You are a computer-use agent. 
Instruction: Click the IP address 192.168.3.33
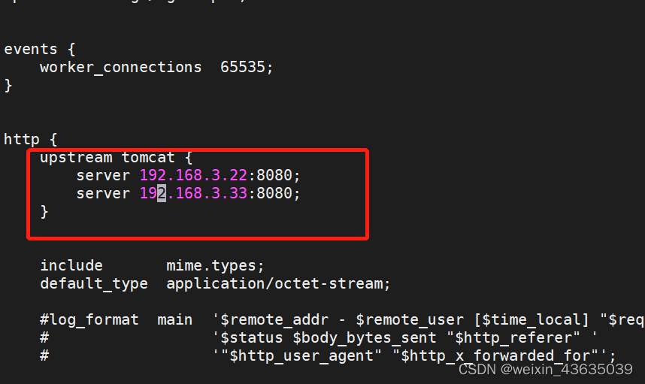point(193,194)
